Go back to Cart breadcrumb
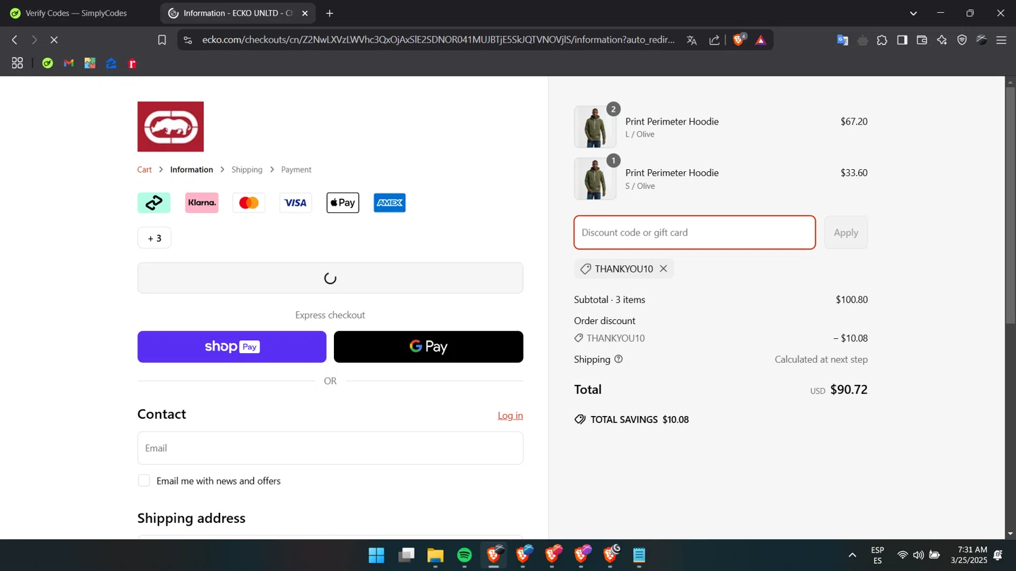Image resolution: width=1016 pixels, height=571 pixels. click(x=144, y=169)
